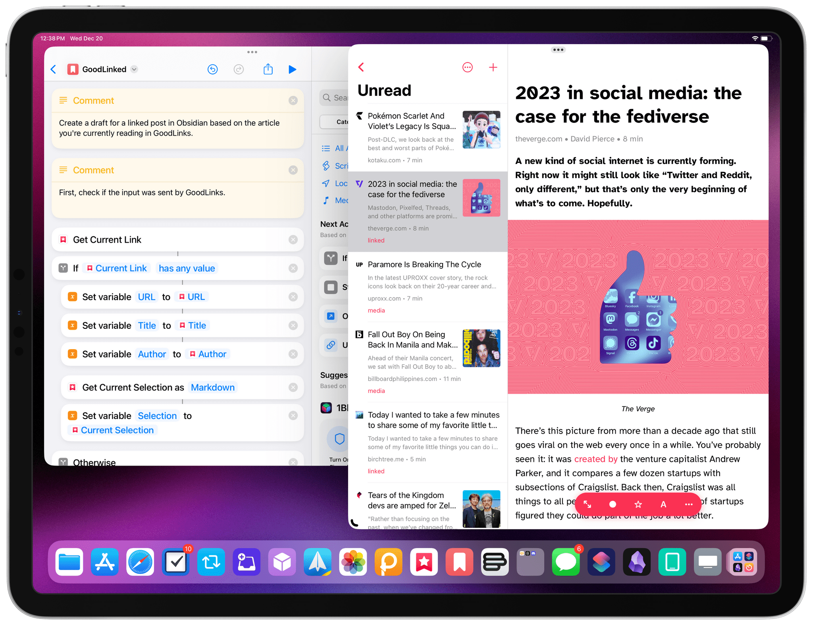Image resolution: width=813 pixels, height=626 pixels.
Task: Select the Current Selection token
Action: click(114, 430)
